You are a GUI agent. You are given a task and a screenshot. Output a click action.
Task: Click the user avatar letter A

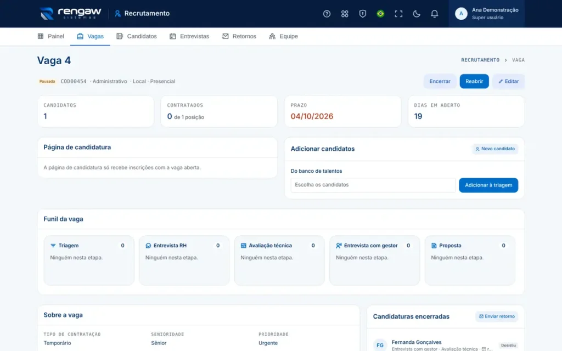[461, 14]
